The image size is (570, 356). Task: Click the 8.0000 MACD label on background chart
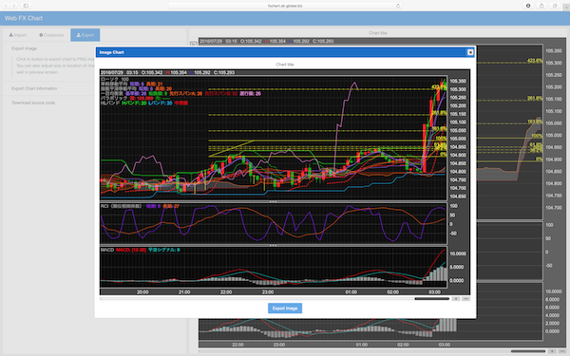(553, 300)
